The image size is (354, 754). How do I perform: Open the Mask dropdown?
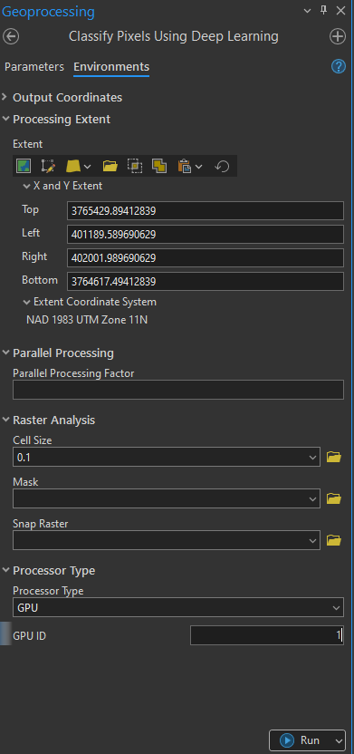[312, 499]
